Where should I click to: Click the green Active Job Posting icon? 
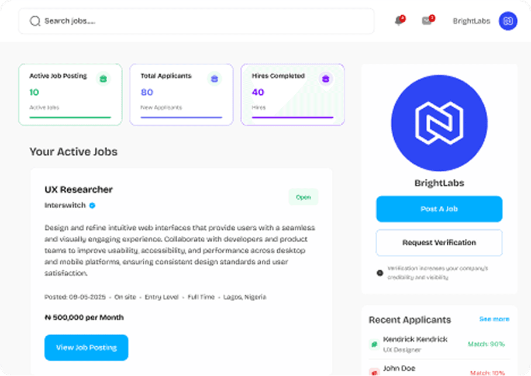[x=103, y=78]
